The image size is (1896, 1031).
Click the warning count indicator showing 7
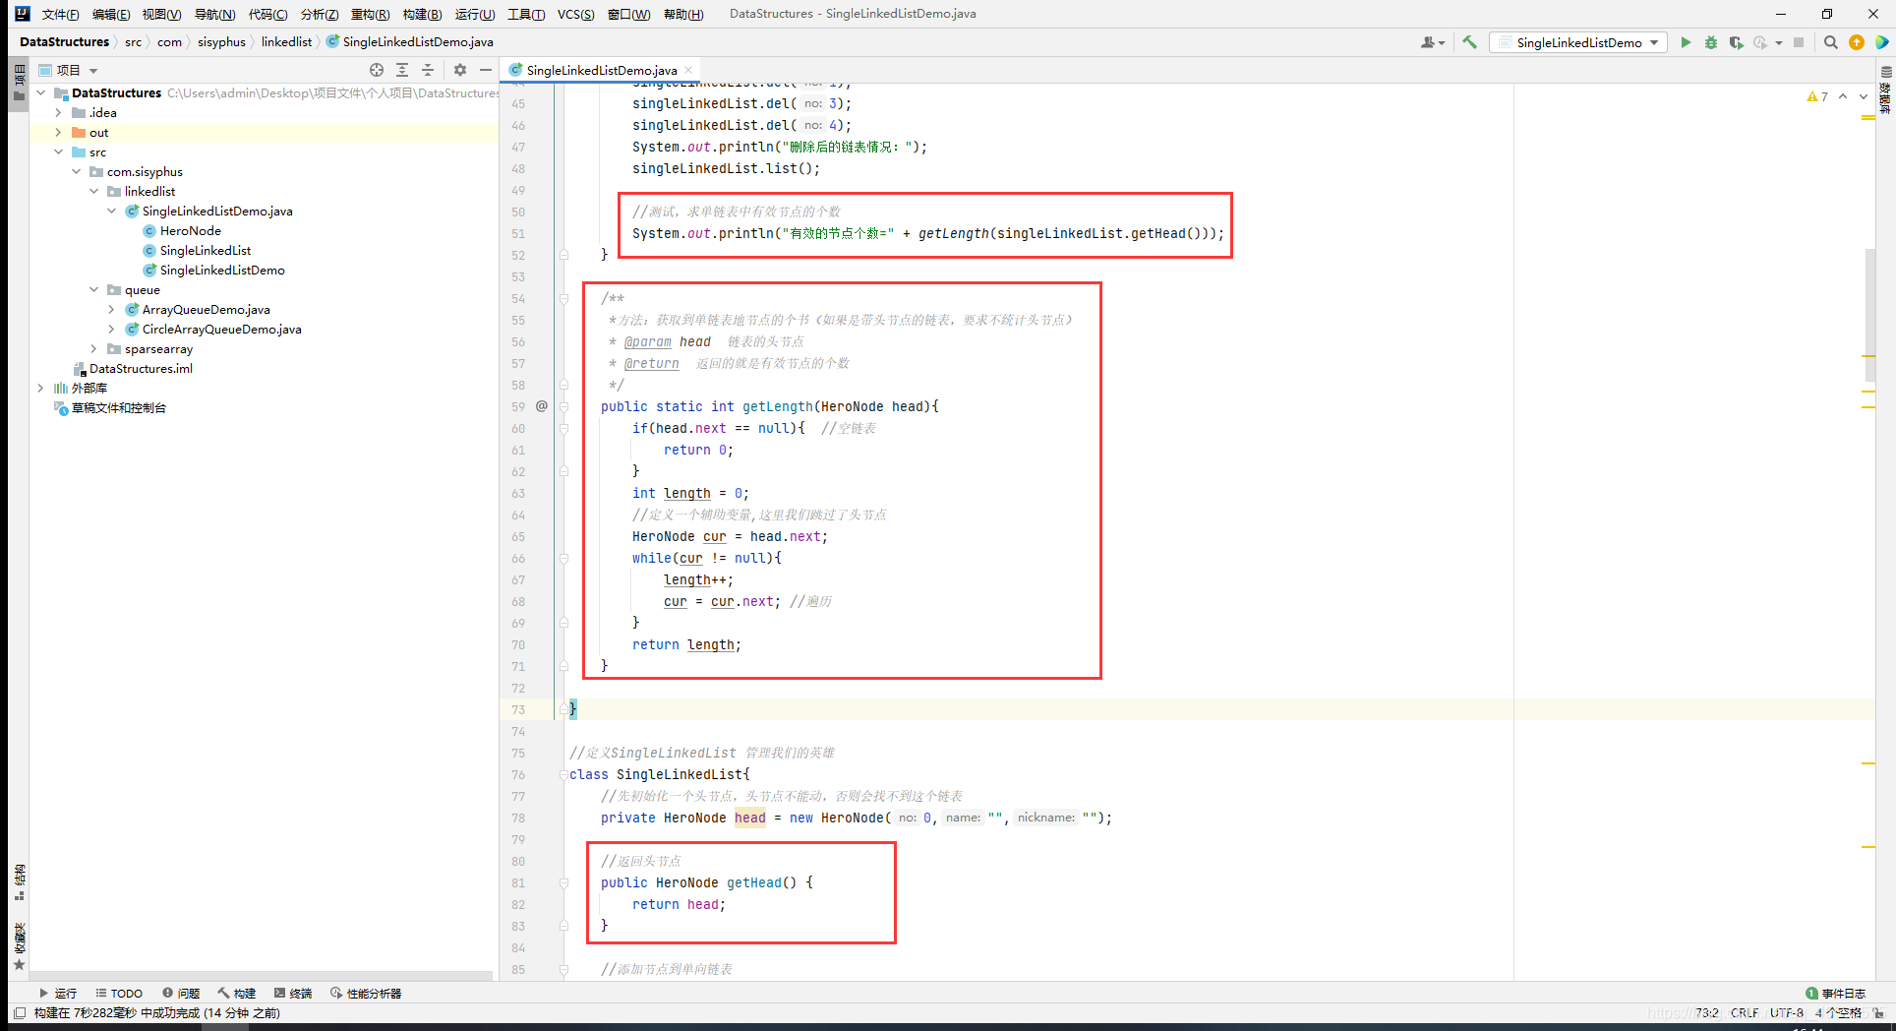coord(1817,96)
